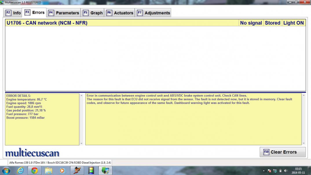Screen dimensions: 311x175
Task: Open Google Chrome from the taskbar
Action: point(34,170)
